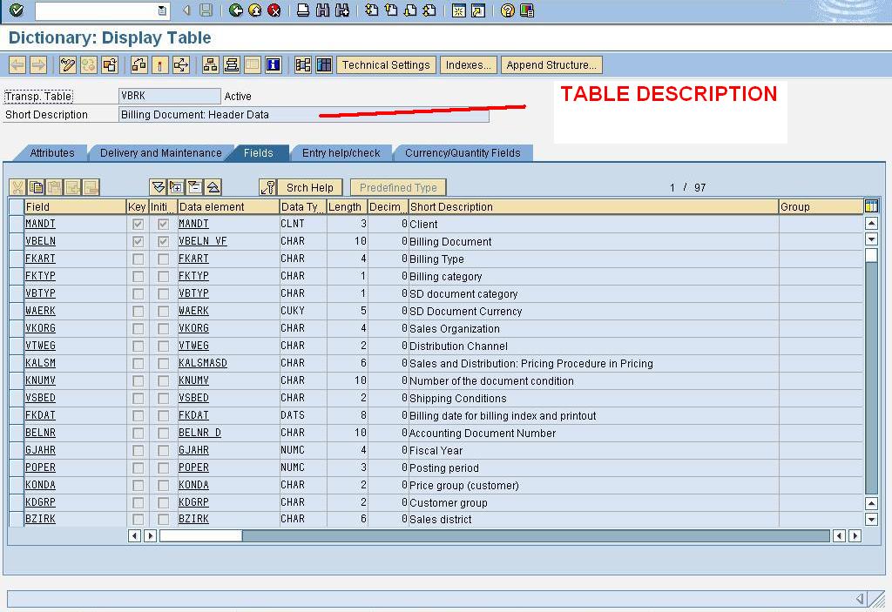Click the Find binoculars icon

coord(321,11)
